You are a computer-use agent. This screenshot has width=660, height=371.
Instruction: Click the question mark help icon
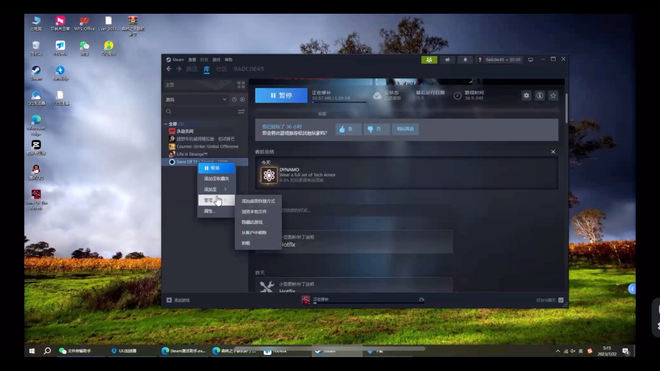[x=480, y=60]
